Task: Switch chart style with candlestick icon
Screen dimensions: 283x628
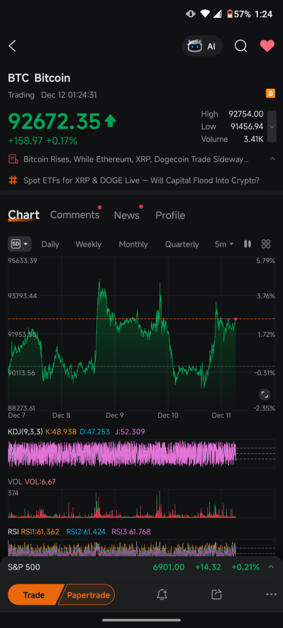Action: 247,244
